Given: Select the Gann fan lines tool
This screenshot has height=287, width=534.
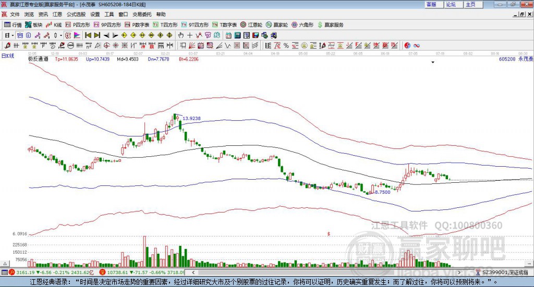Looking at the screenshot, I should click(192, 45).
